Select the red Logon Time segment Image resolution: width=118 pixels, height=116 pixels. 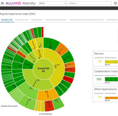(70, 70)
